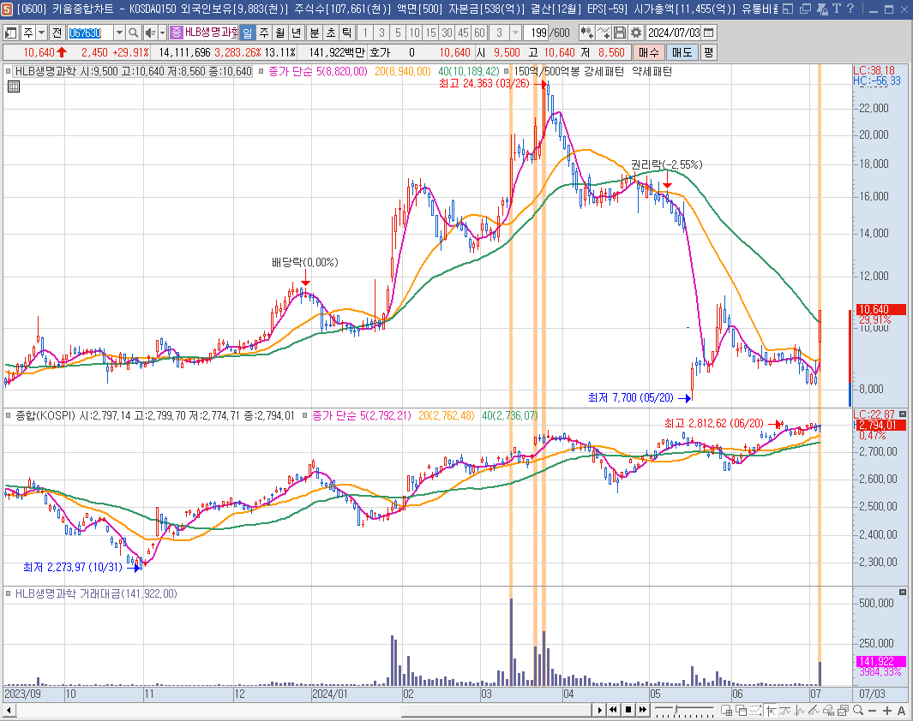Click the 'A' auto-fit icon

tap(901, 711)
